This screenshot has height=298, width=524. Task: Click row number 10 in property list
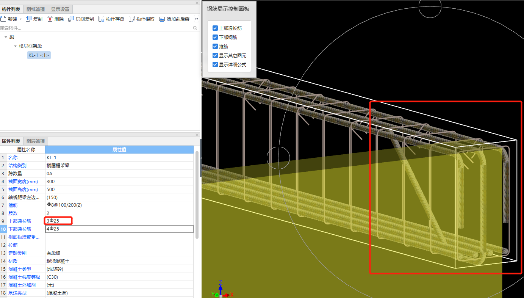(x=3, y=229)
